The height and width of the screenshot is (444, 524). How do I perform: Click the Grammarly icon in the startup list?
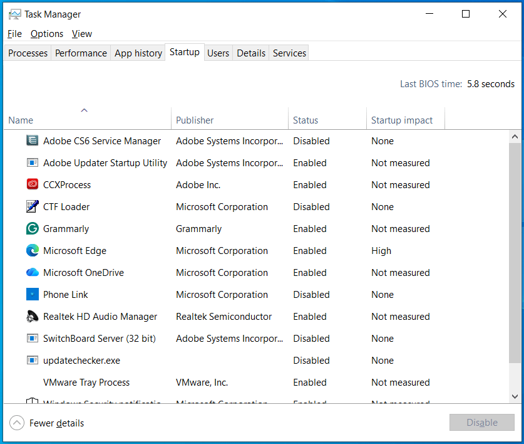coord(32,228)
